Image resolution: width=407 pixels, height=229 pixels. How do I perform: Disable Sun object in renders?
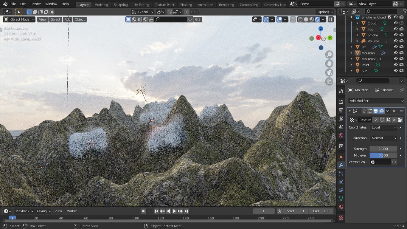point(401,71)
